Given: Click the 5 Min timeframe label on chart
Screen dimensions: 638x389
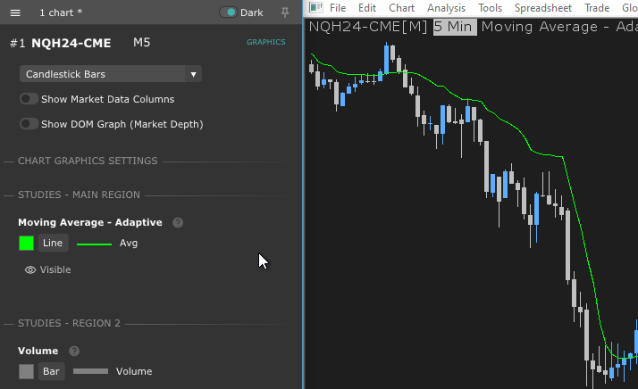Looking at the screenshot, I should pyautogui.click(x=455, y=27).
